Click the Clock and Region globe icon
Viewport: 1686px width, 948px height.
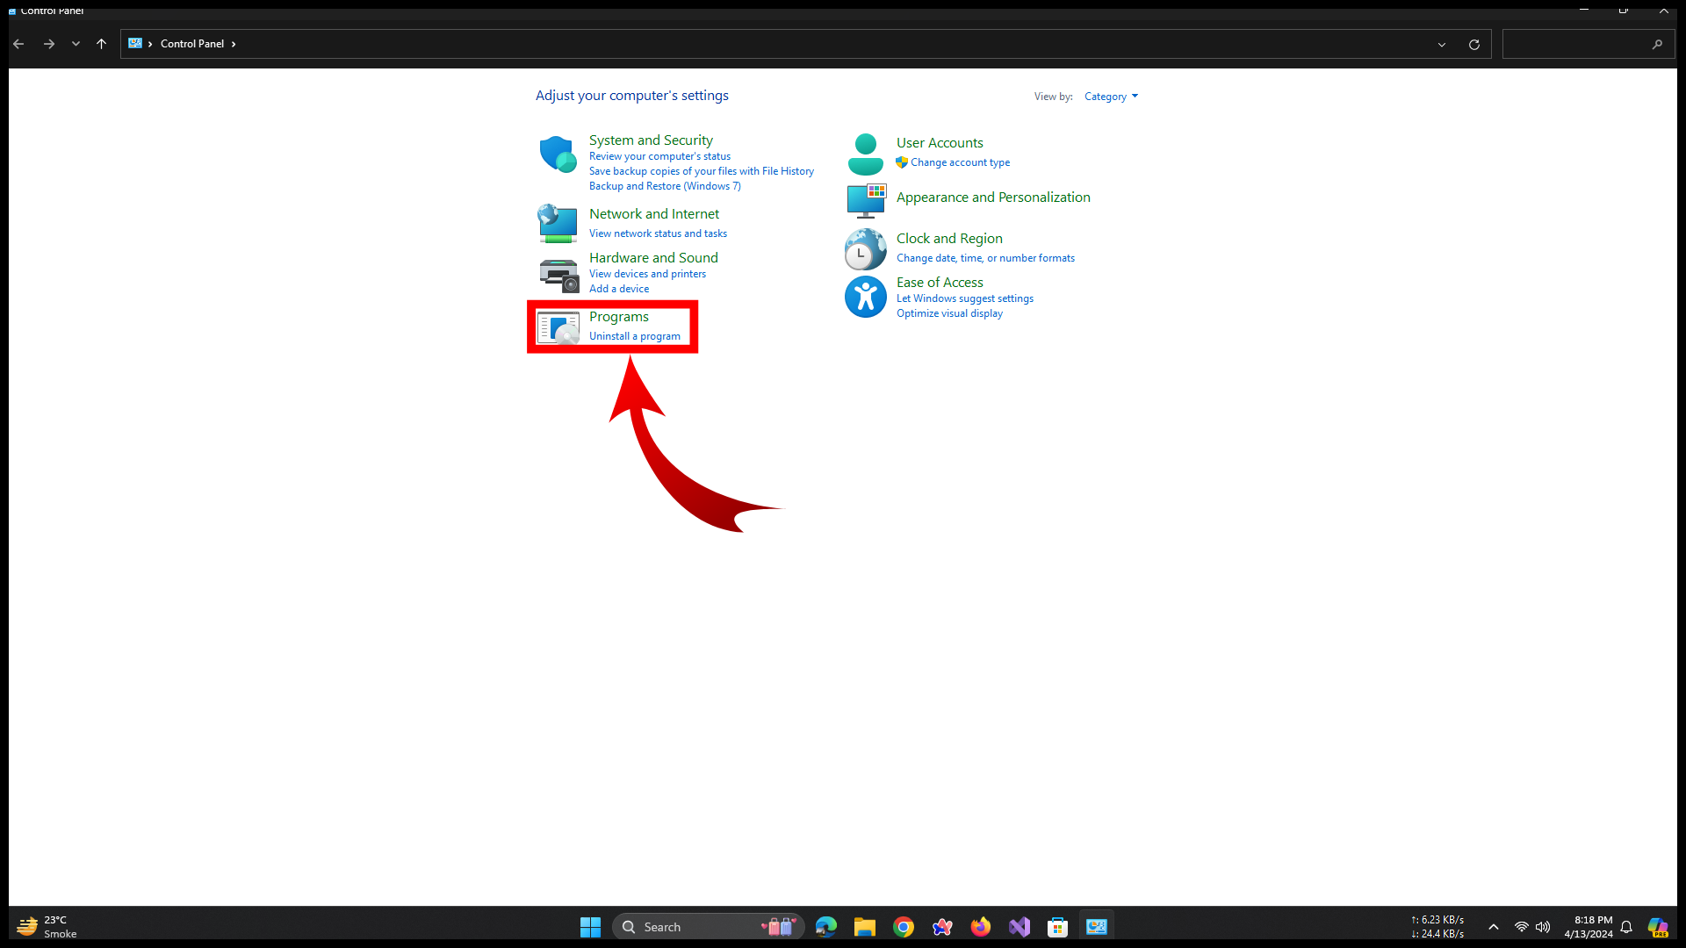865,249
